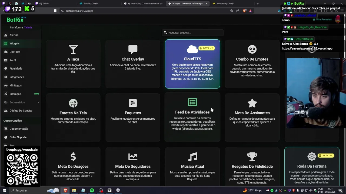Screen dimensions: 346x194
Task: Click the Roda Da Fortuna wheel icon
Action: 312,157
